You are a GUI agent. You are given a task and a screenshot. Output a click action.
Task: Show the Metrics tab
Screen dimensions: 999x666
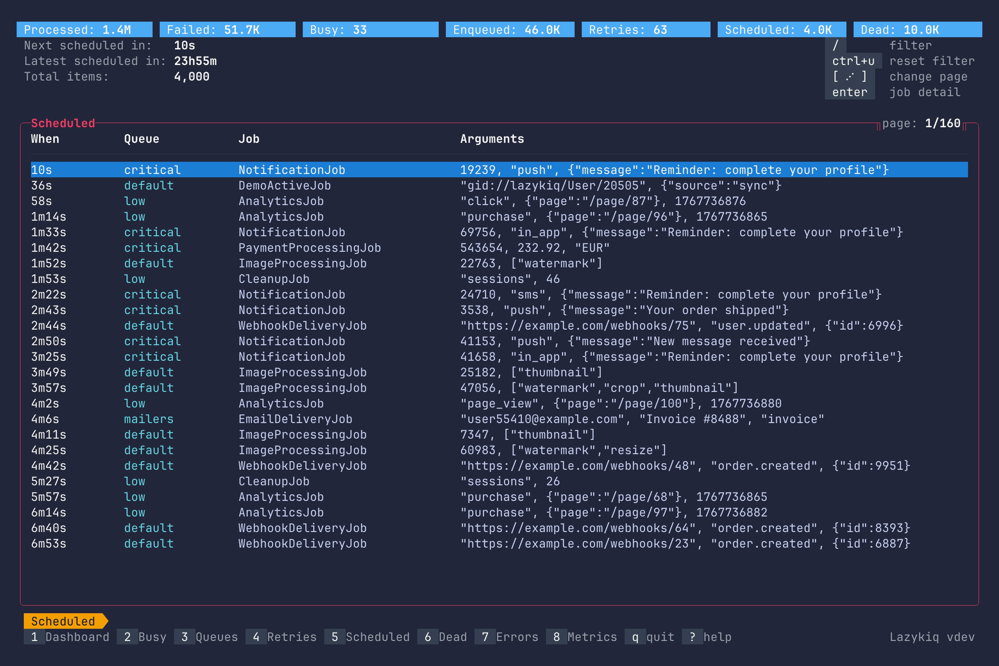pos(582,637)
